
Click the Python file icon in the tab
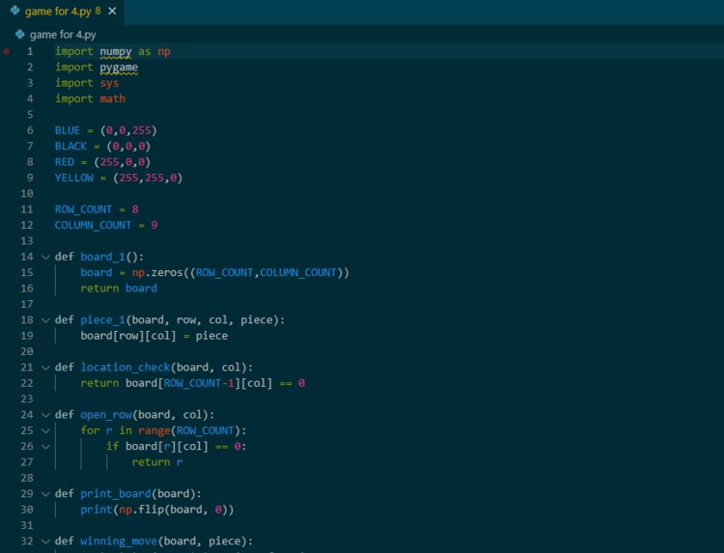pos(14,11)
